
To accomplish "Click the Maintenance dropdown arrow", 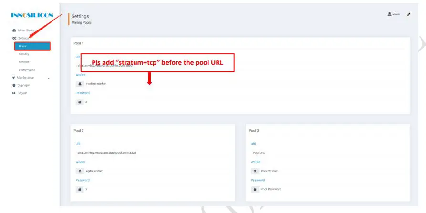I will 49,78.
